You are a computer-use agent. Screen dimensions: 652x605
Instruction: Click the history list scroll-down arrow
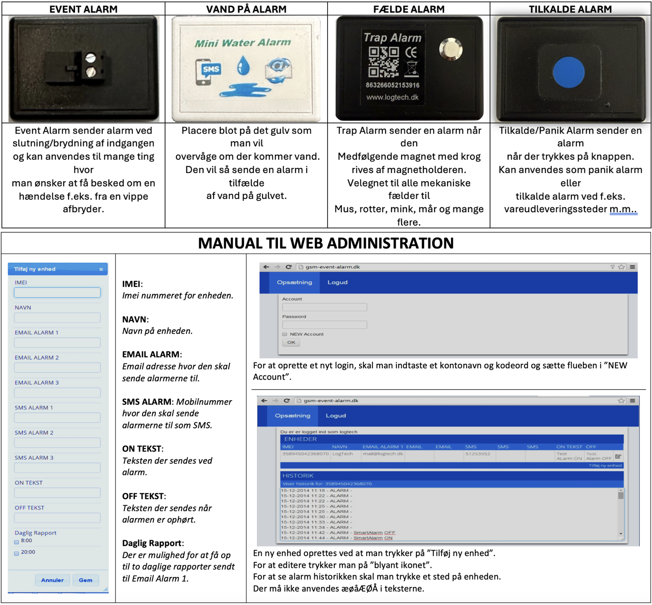[621, 534]
